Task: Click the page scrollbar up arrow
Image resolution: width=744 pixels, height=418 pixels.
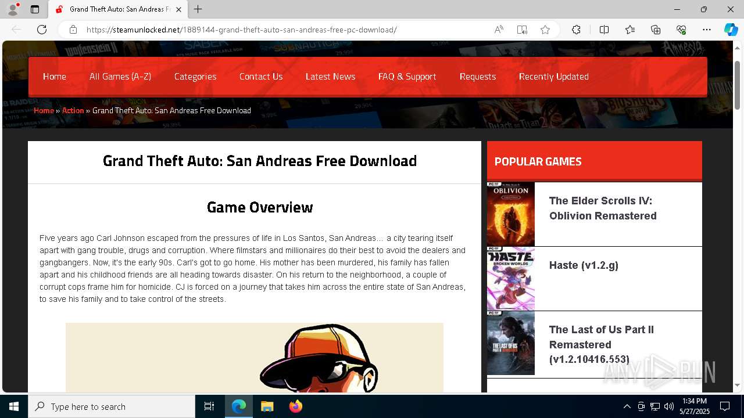Action: click(738, 48)
